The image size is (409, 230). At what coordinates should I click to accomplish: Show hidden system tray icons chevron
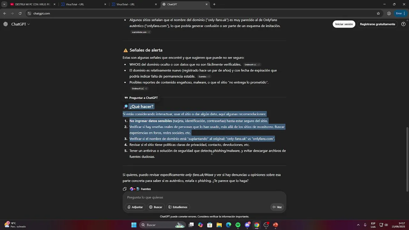click(x=358, y=225)
